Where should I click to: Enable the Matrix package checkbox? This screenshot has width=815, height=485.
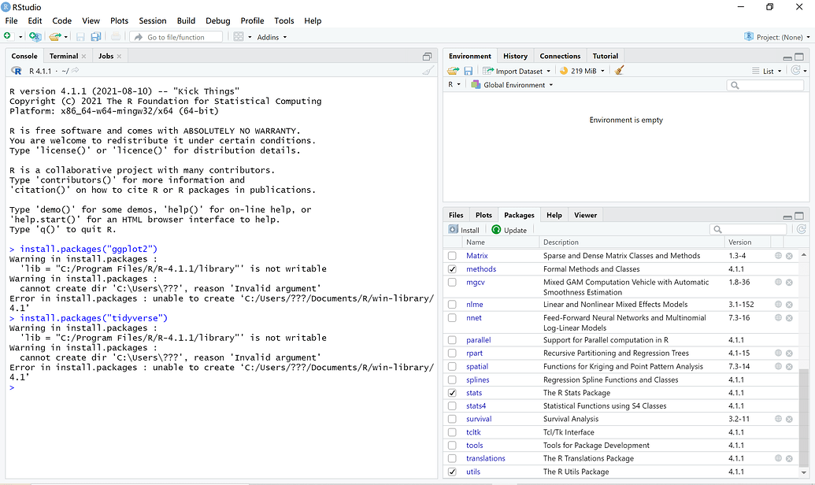click(452, 255)
